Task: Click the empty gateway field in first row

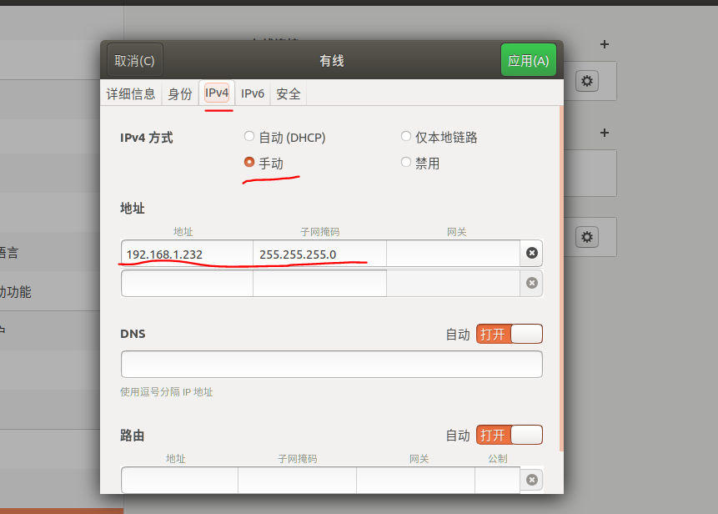Action: tap(454, 254)
